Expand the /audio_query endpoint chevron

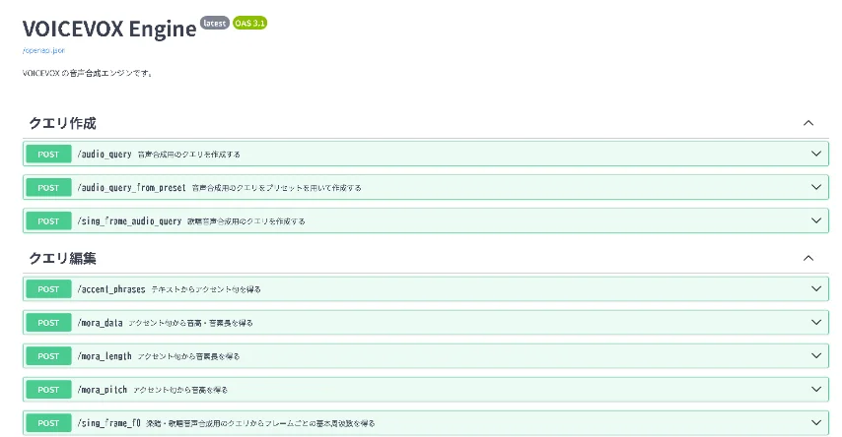816,154
